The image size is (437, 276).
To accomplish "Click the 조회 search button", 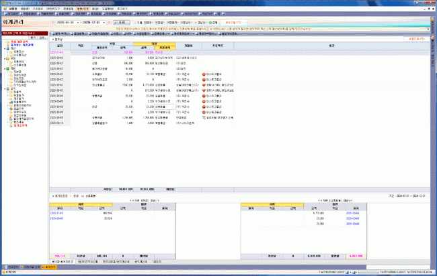I will point(122,23).
